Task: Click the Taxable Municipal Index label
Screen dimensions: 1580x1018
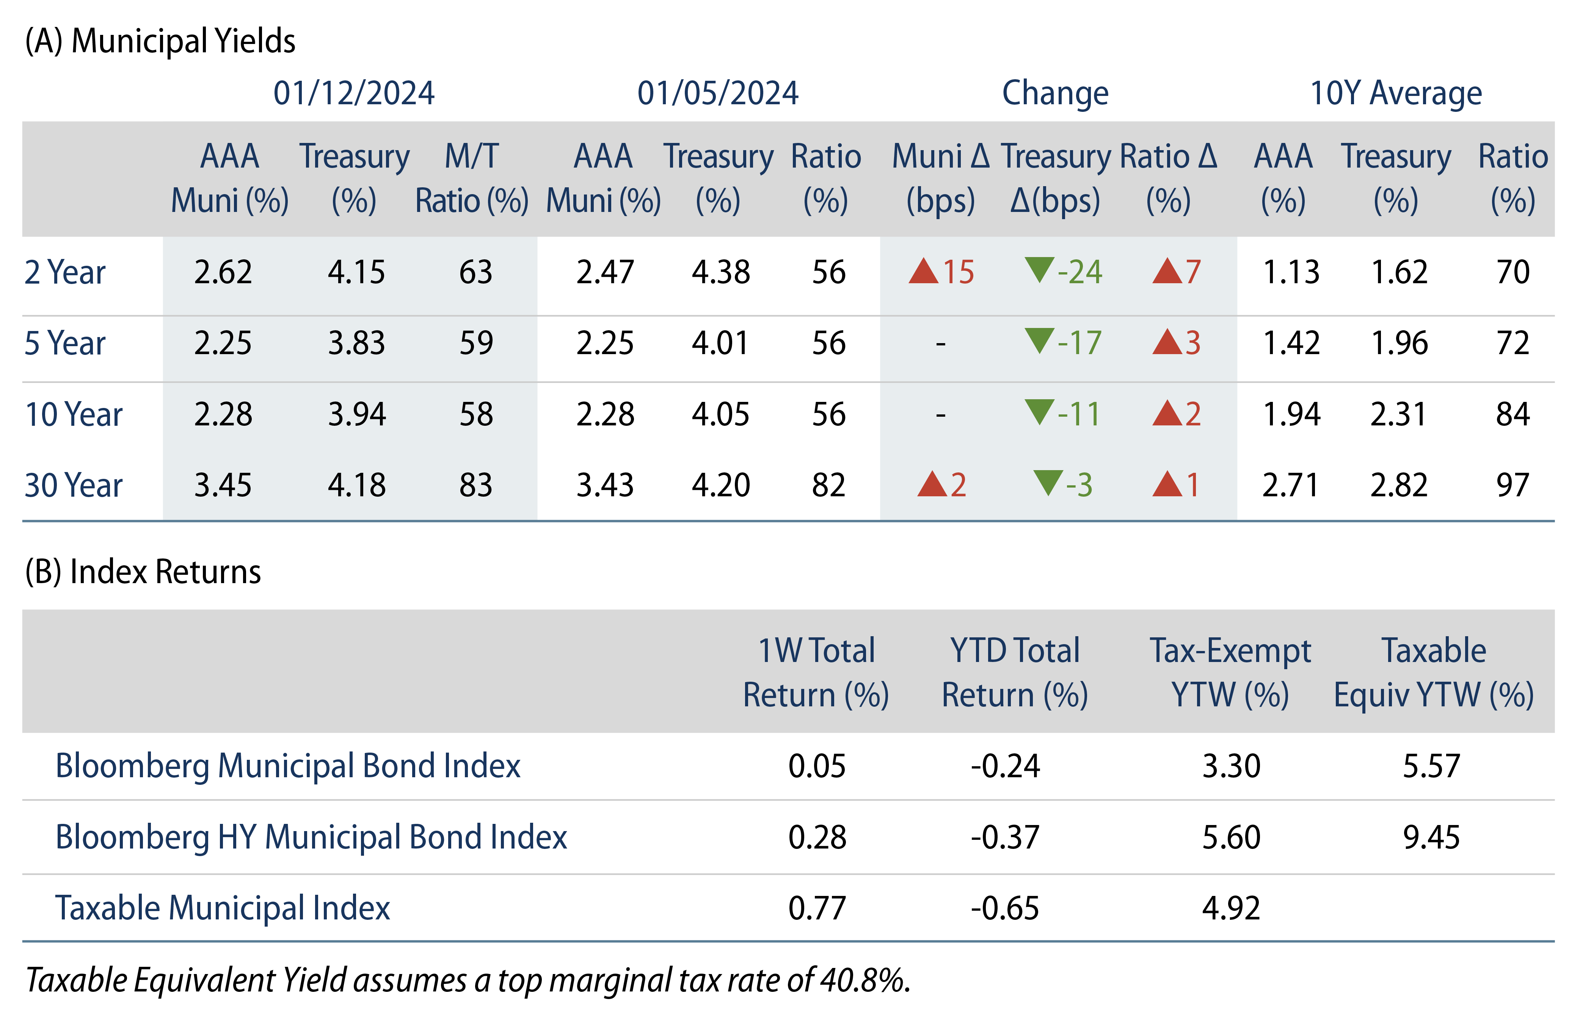Action: click(x=222, y=908)
